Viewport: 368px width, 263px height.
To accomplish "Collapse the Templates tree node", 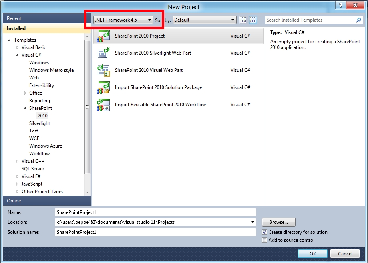I will 9,40.
